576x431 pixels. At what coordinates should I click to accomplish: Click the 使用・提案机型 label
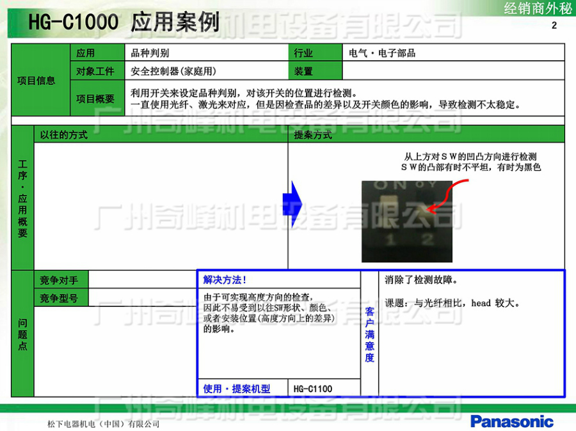(236, 388)
